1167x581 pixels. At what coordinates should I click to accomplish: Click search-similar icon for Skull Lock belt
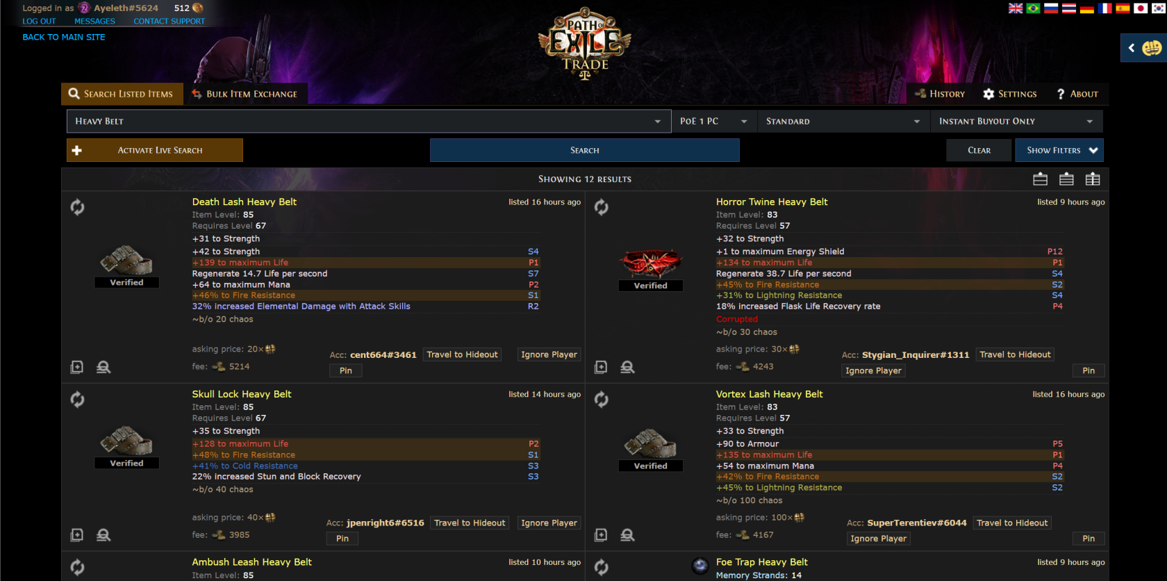click(104, 535)
